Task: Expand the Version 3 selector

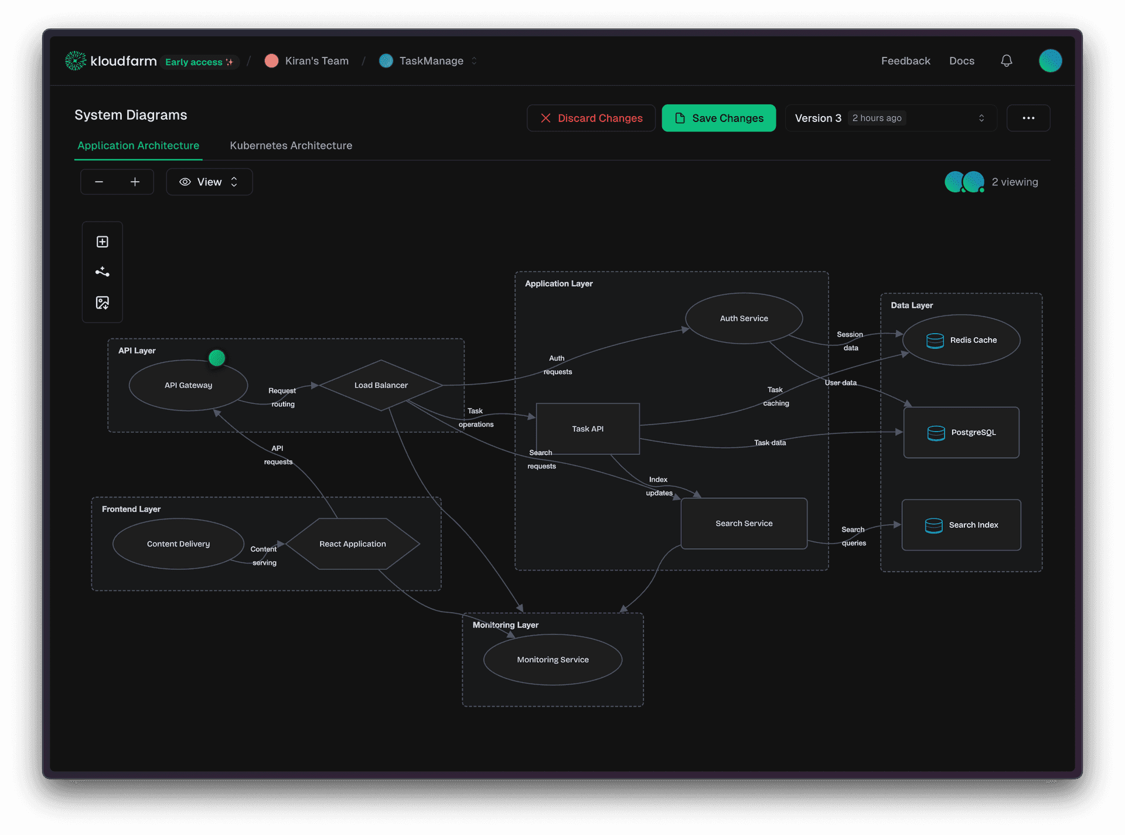Action: [x=890, y=118]
